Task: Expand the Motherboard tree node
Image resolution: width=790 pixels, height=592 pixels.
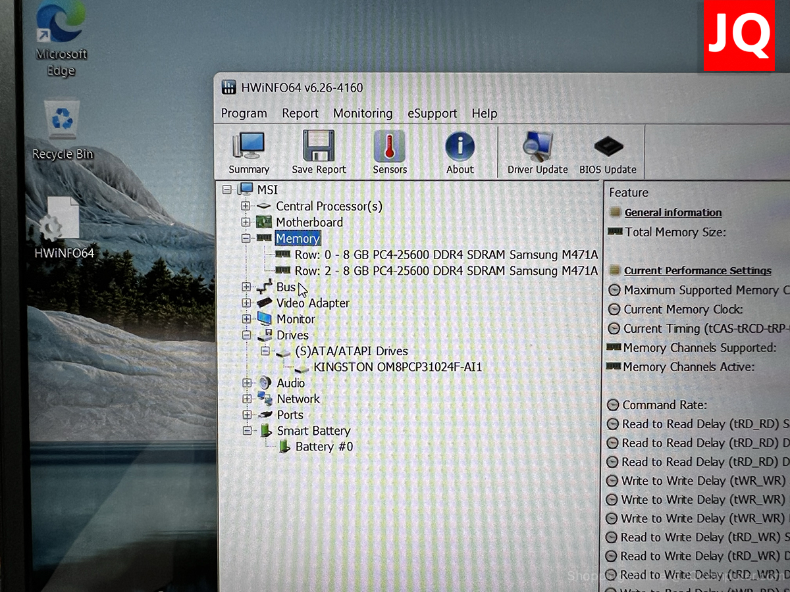Action: pyautogui.click(x=246, y=222)
